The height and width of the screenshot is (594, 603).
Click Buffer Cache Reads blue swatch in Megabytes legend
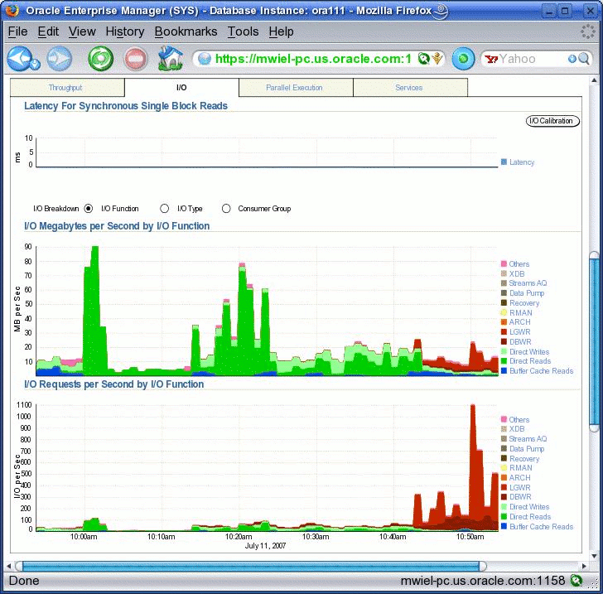(504, 371)
